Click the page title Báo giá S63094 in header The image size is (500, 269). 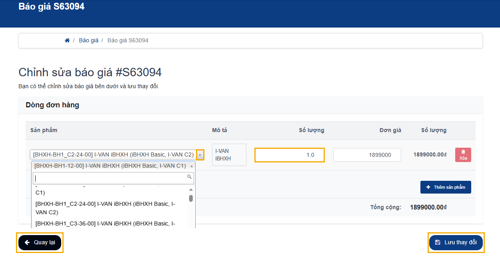[52, 6]
